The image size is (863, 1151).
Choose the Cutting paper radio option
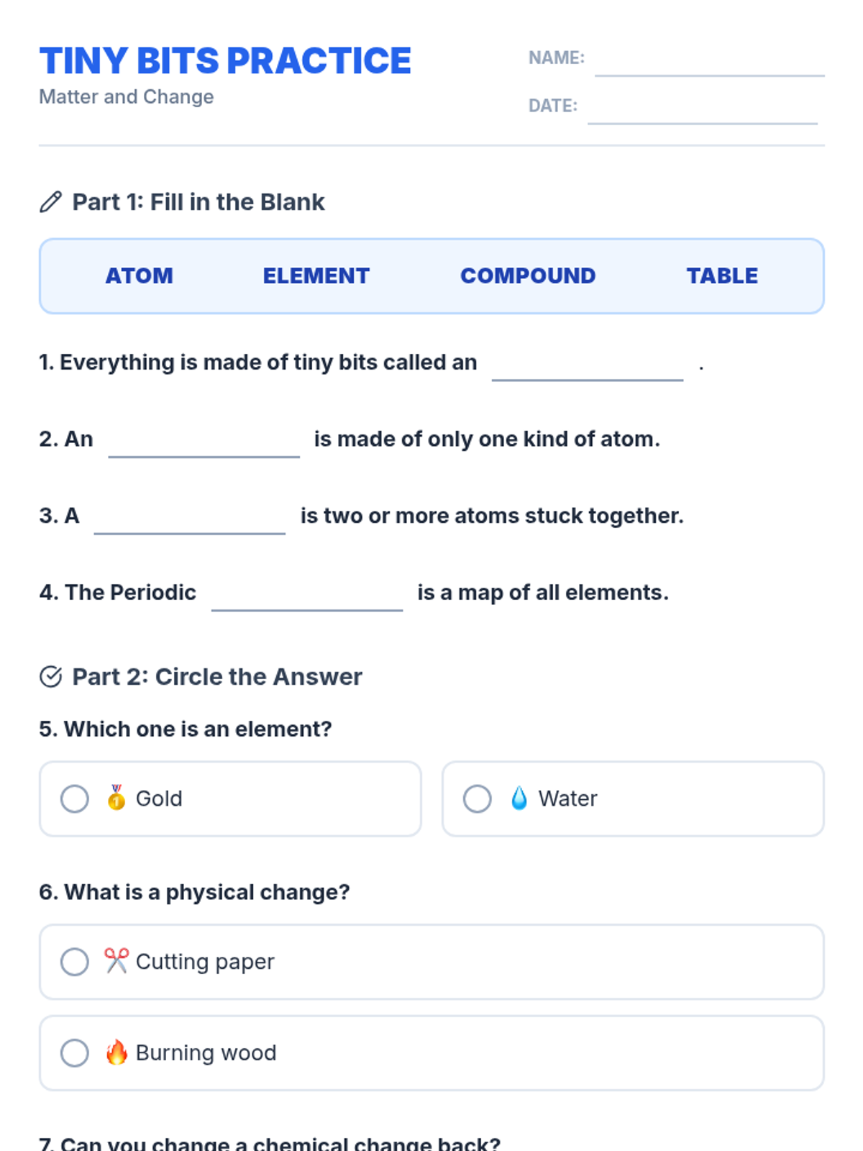tap(75, 962)
